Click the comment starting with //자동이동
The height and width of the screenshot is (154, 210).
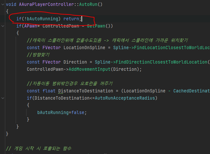(x=70, y=84)
